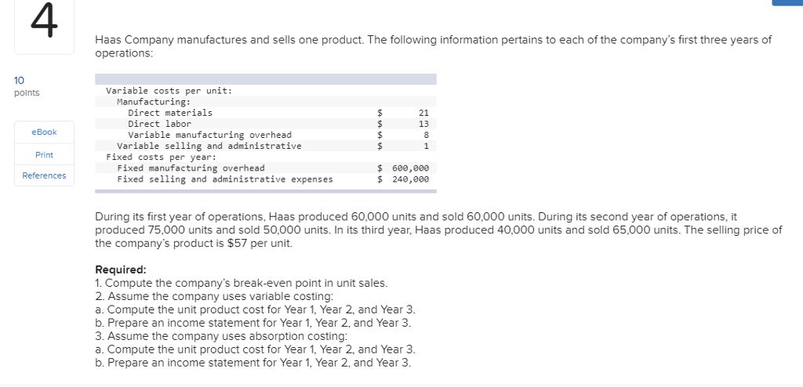The image size is (803, 387).
Task: Click the direct materials value 21
Action: point(423,113)
